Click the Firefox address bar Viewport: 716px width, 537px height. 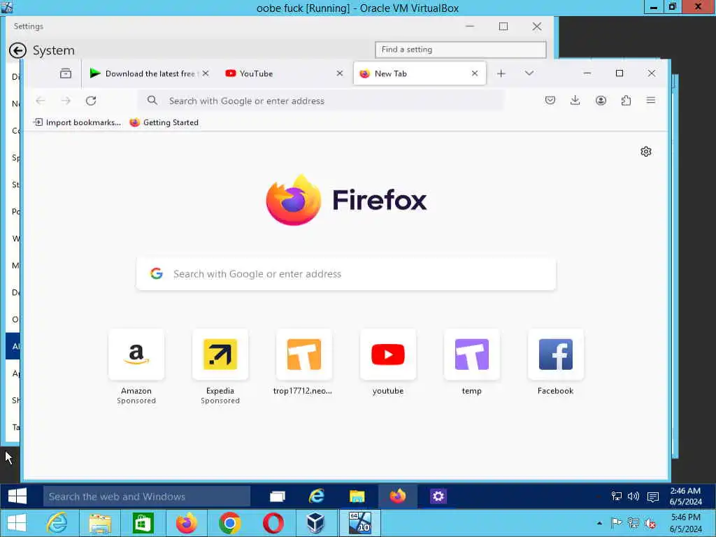320,101
